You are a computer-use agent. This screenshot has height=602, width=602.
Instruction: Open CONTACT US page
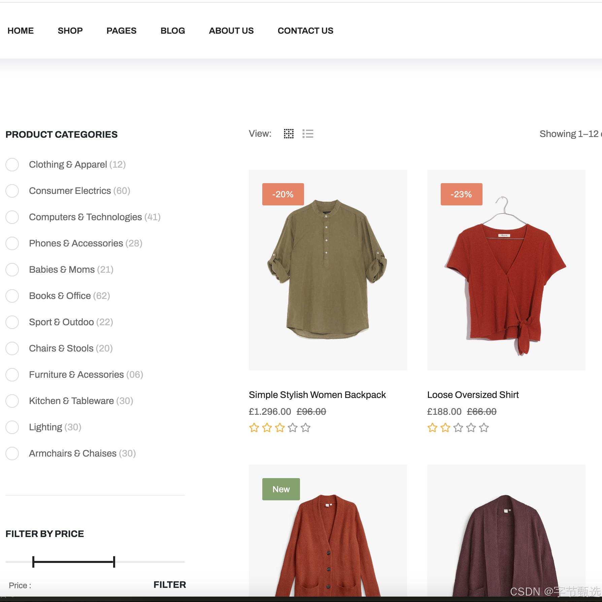[305, 31]
